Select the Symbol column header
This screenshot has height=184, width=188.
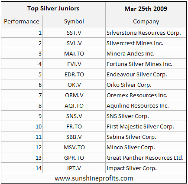74,21
